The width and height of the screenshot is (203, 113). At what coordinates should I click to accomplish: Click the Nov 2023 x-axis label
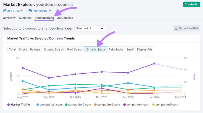click(x=101, y=97)
